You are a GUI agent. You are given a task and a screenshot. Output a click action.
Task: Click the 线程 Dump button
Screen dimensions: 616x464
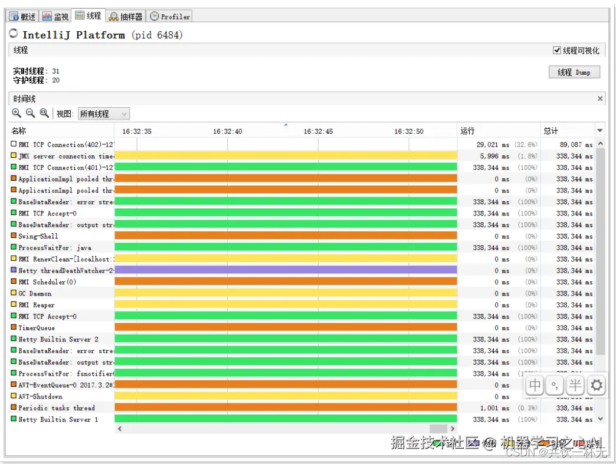click(574, 72)
